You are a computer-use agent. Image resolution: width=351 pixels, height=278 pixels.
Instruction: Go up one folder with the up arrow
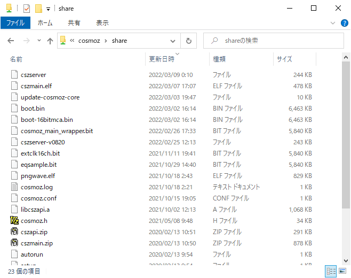50,41
